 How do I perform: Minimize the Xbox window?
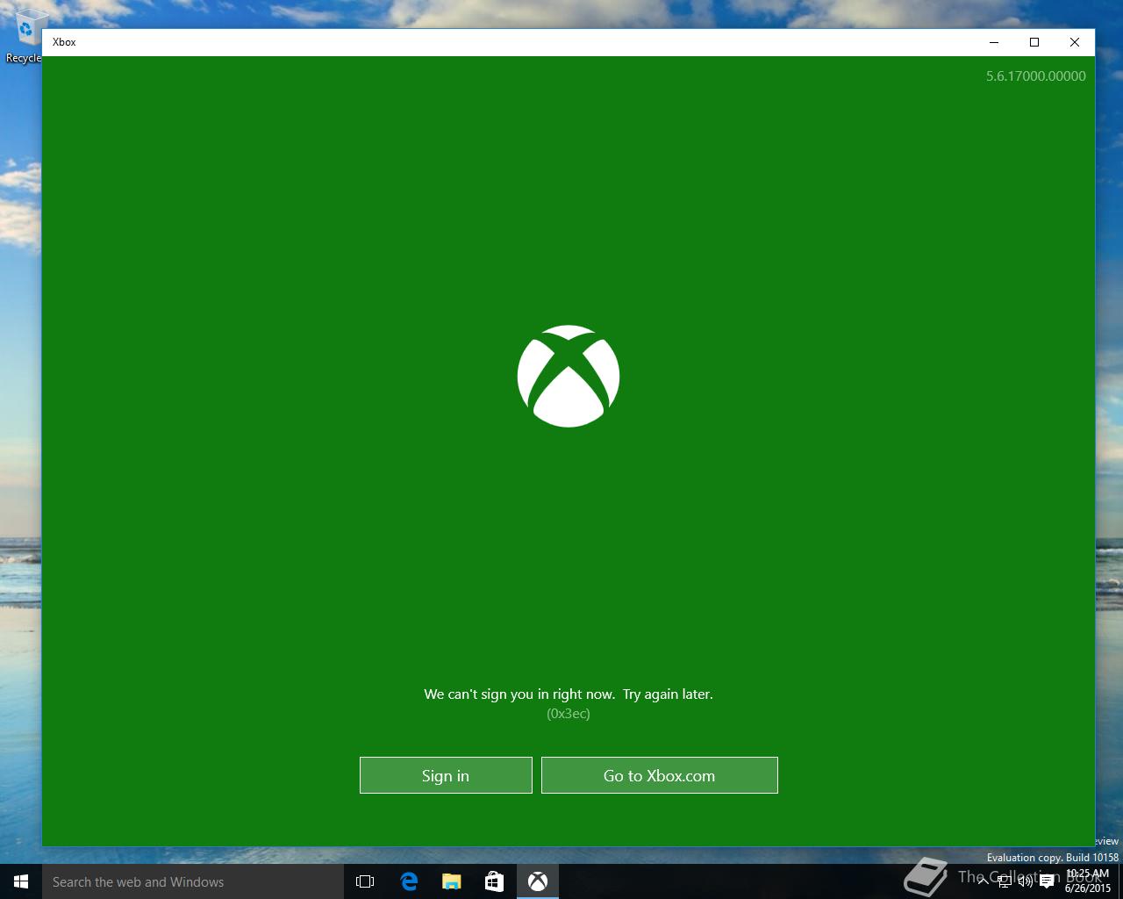[x=994, y=42]
